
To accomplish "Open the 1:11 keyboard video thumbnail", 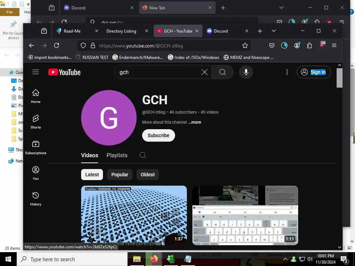I will click(245, 215).
